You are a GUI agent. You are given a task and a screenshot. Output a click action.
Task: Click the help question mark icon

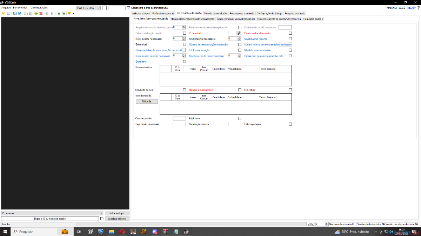418,7
